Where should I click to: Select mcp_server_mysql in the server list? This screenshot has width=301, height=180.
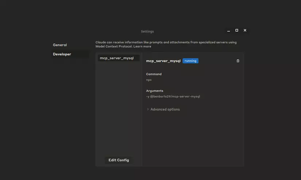[119, 58]
